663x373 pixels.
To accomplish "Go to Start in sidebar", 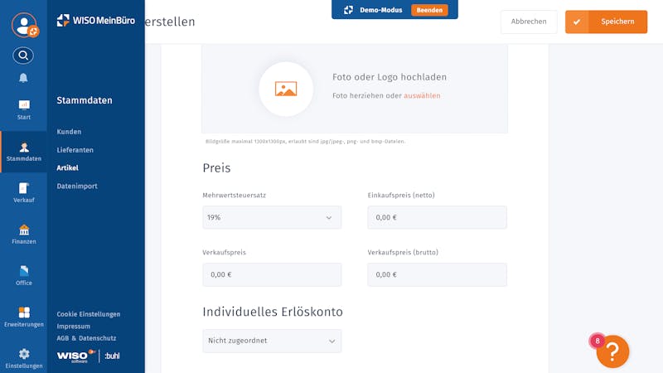I will point(24,110).
